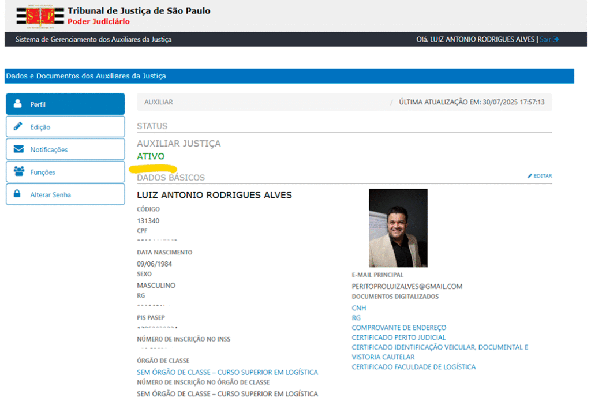The height and width of the screenshot is (409, 591).
Task: Click the Edição pencil icon
Action: point(18,126)
